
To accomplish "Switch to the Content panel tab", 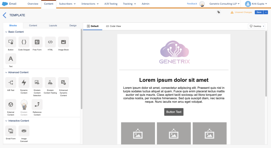I will pos(33,26).
